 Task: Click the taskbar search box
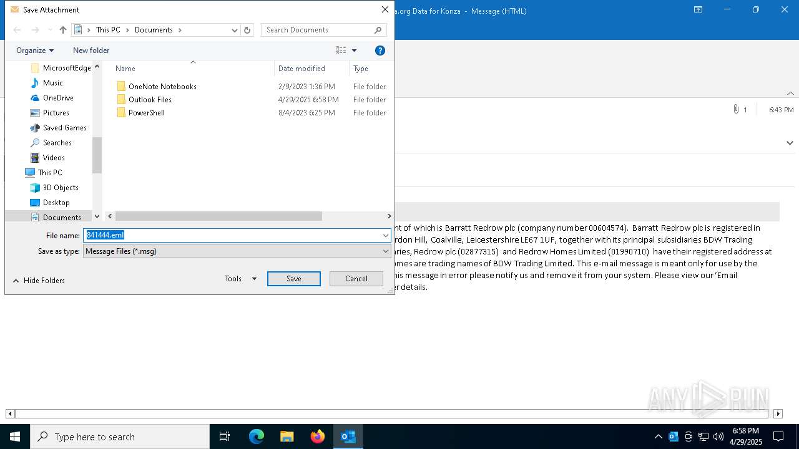[120, 437]
